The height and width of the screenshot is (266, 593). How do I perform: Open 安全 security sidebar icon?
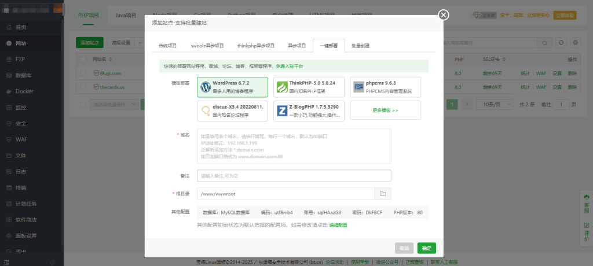pyautogui.click(x=9, y=124)
